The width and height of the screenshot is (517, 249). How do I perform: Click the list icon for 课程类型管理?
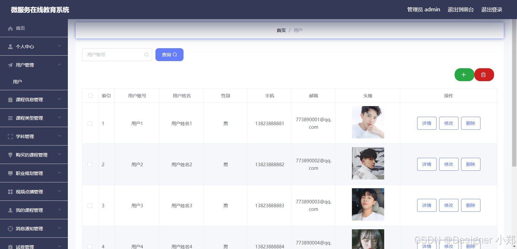tap(10, 118)
